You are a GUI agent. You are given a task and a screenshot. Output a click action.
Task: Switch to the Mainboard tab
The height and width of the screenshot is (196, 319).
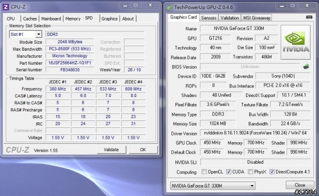point(51,19)
